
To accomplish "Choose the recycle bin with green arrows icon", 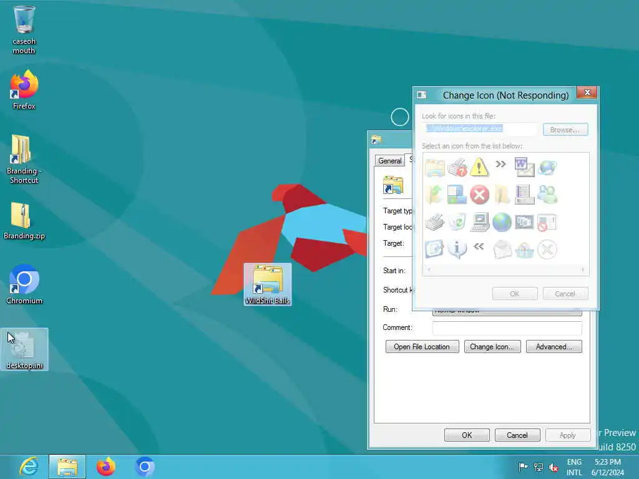I will 457,223.
